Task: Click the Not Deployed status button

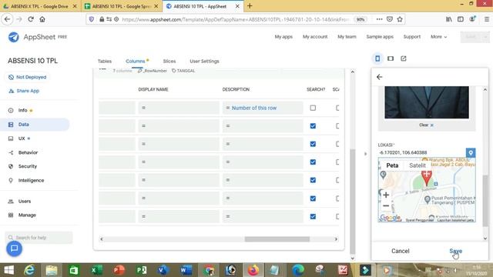Action: point(28,77)
